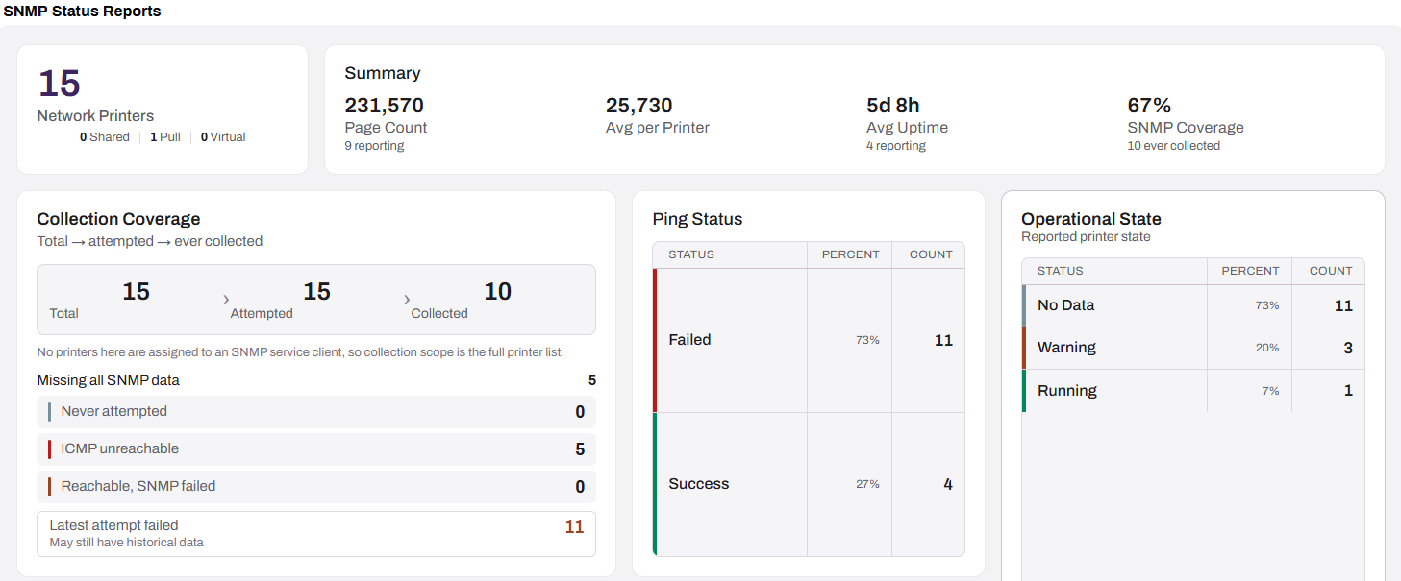The width and height of the screenshot is (1401, 581).
Task: Click the Ping Status heading
Action: coord(698,219)
